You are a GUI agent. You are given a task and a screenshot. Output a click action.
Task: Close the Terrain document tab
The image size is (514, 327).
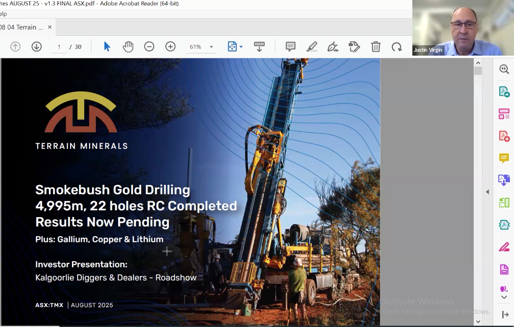[50, 27]
